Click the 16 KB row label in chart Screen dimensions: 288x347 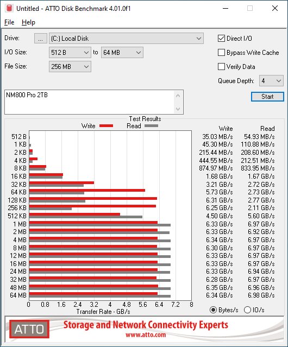pyautogui.click(x=18, y=176)
